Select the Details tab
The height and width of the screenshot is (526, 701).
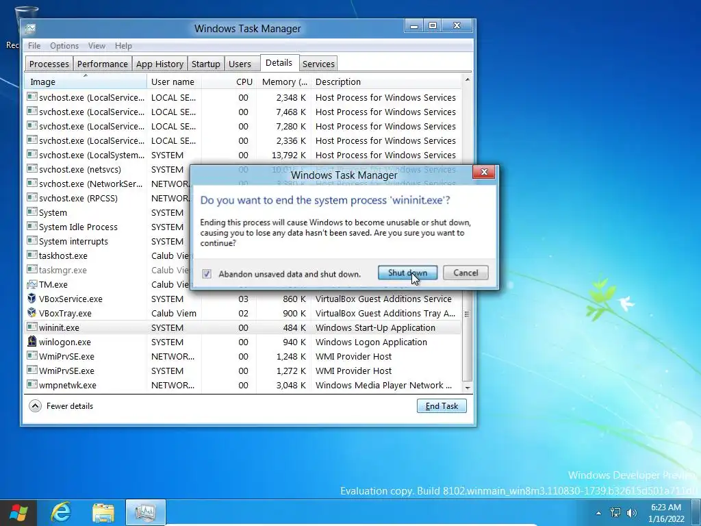(279, 62)
